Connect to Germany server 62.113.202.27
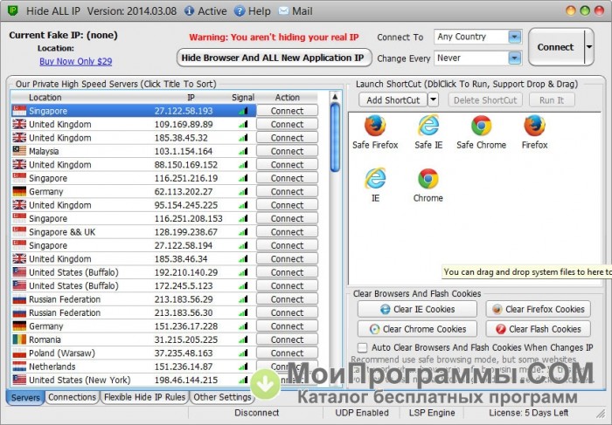The width and height of the screenshot is (612, 425). pos(287,192)
